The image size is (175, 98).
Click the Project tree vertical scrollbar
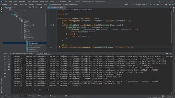click(x=46, y=20)
